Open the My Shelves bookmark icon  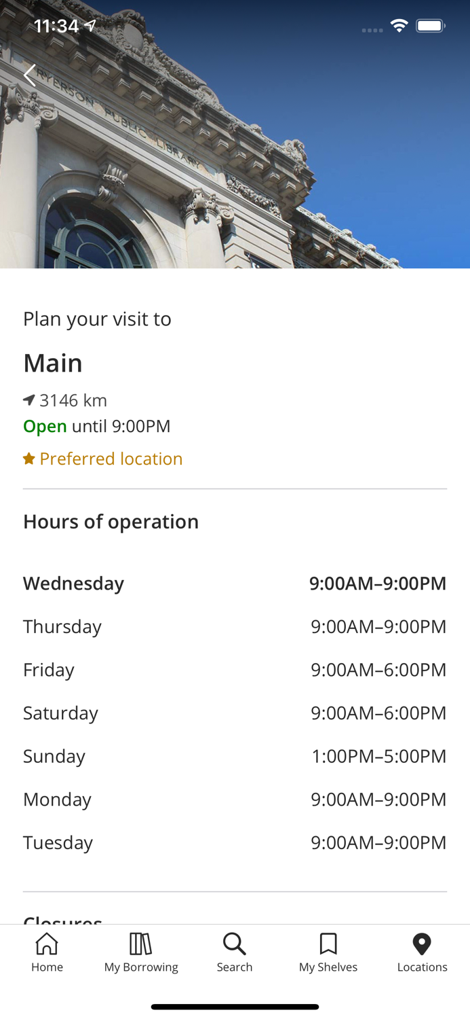328,944
